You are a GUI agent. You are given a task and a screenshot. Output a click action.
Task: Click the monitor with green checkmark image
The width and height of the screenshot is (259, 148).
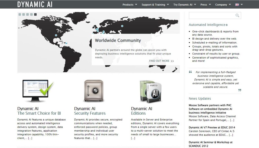click(x=38, y=91)
